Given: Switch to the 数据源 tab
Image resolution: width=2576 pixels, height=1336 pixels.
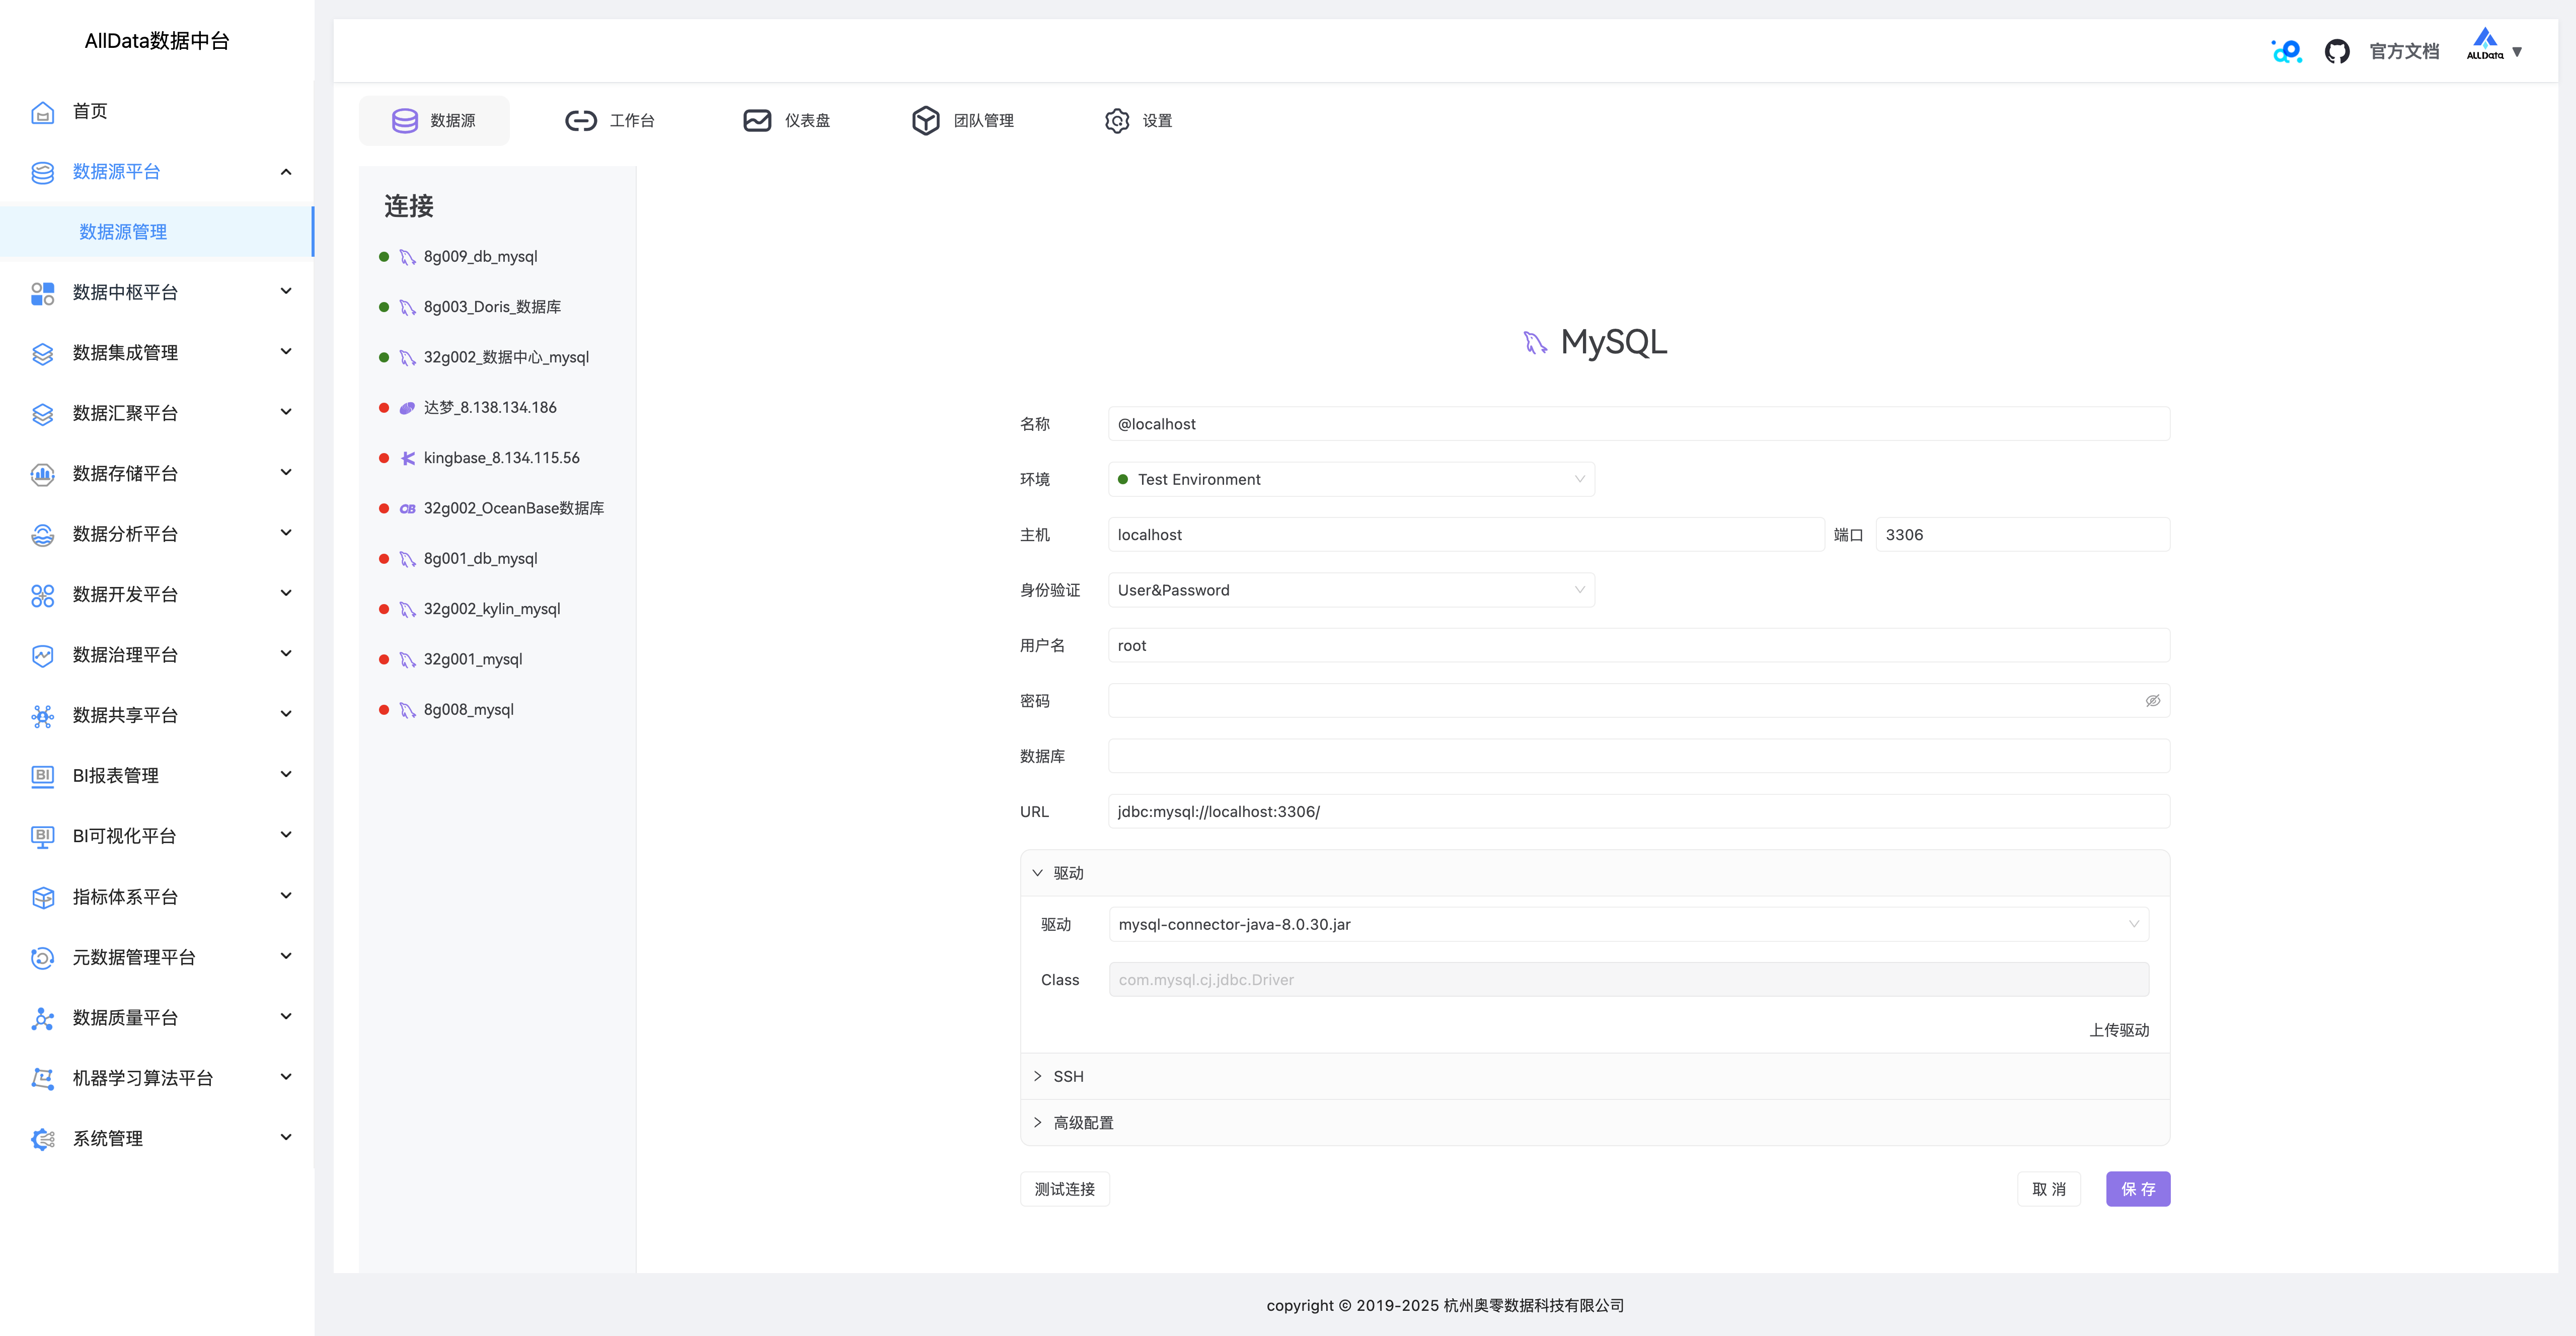Looking at the screenshot, I should point(434,121).
